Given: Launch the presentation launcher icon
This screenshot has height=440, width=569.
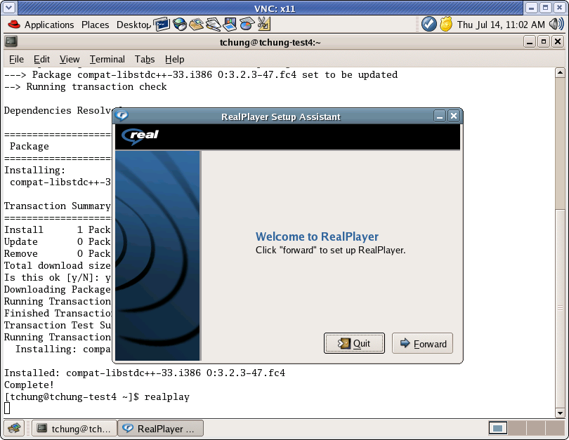Looking at the screenshot, I should pyautogui.click(x=230, y=25).
